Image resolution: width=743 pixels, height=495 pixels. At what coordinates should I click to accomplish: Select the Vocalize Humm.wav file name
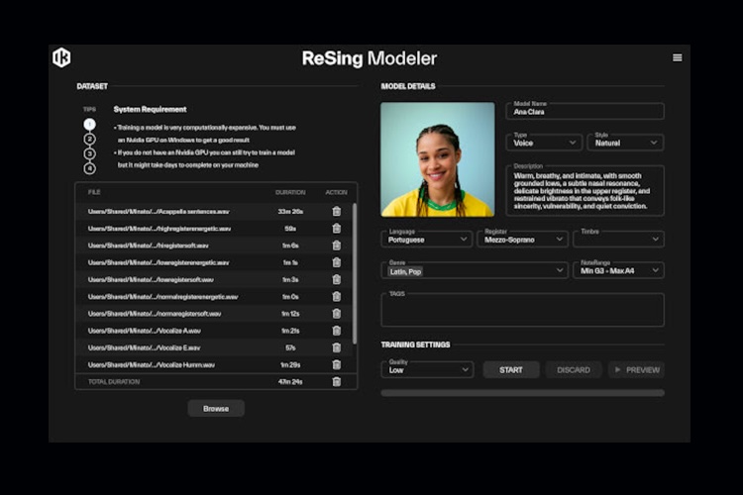click(x=152, y=364)
